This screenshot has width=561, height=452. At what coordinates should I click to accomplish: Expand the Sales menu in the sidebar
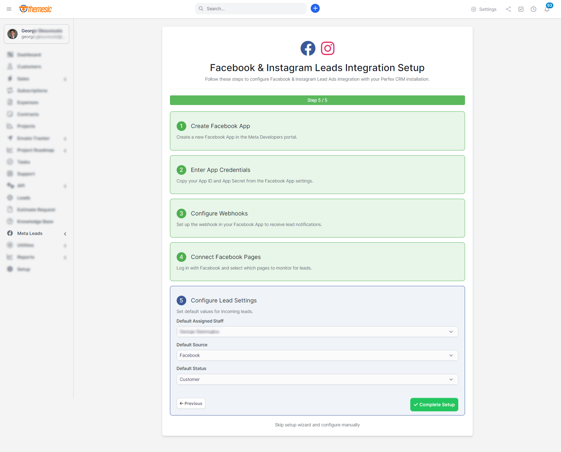23,78
